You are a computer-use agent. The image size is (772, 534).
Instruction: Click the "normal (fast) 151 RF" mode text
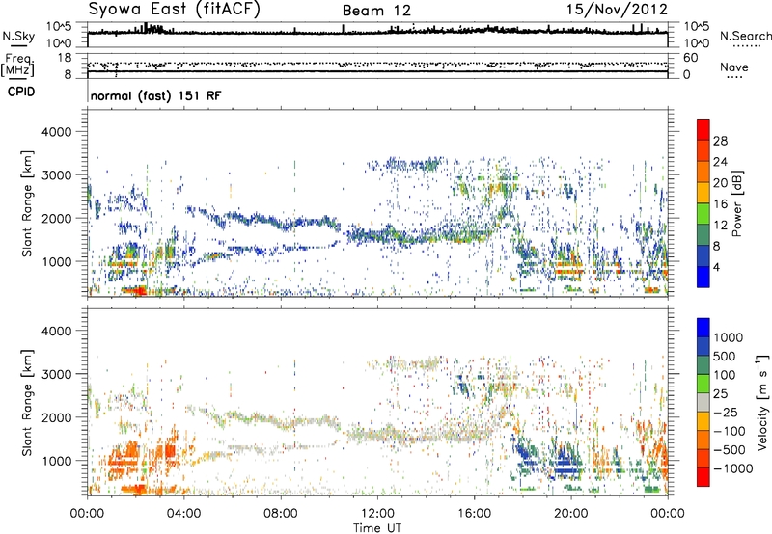tap(155, 95)
